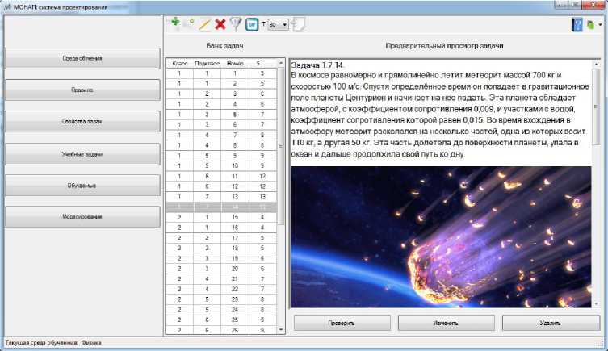Click the green icon at toolbar right
Image resolution: width=608 pixels, height=351 pixels.
[590, 25]
